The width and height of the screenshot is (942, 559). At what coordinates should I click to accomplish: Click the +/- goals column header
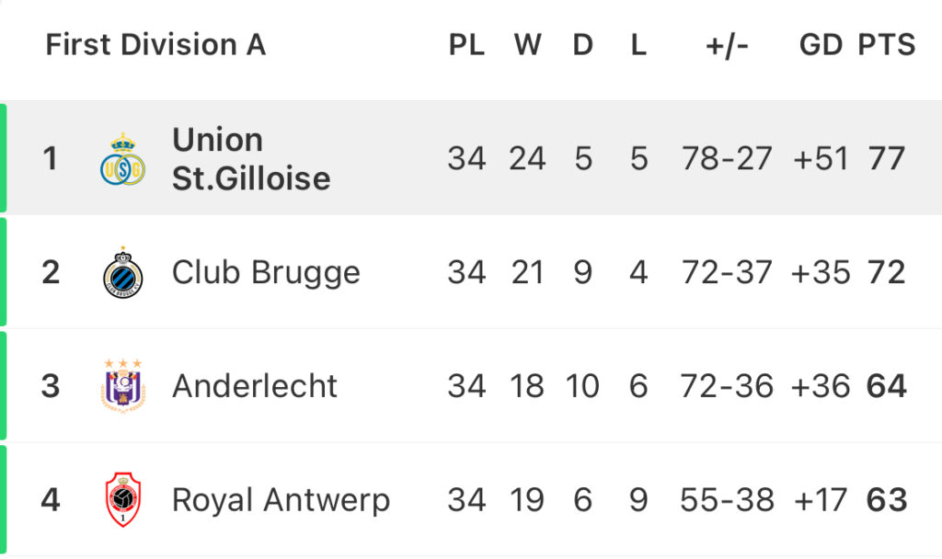(x=727, y=46)
